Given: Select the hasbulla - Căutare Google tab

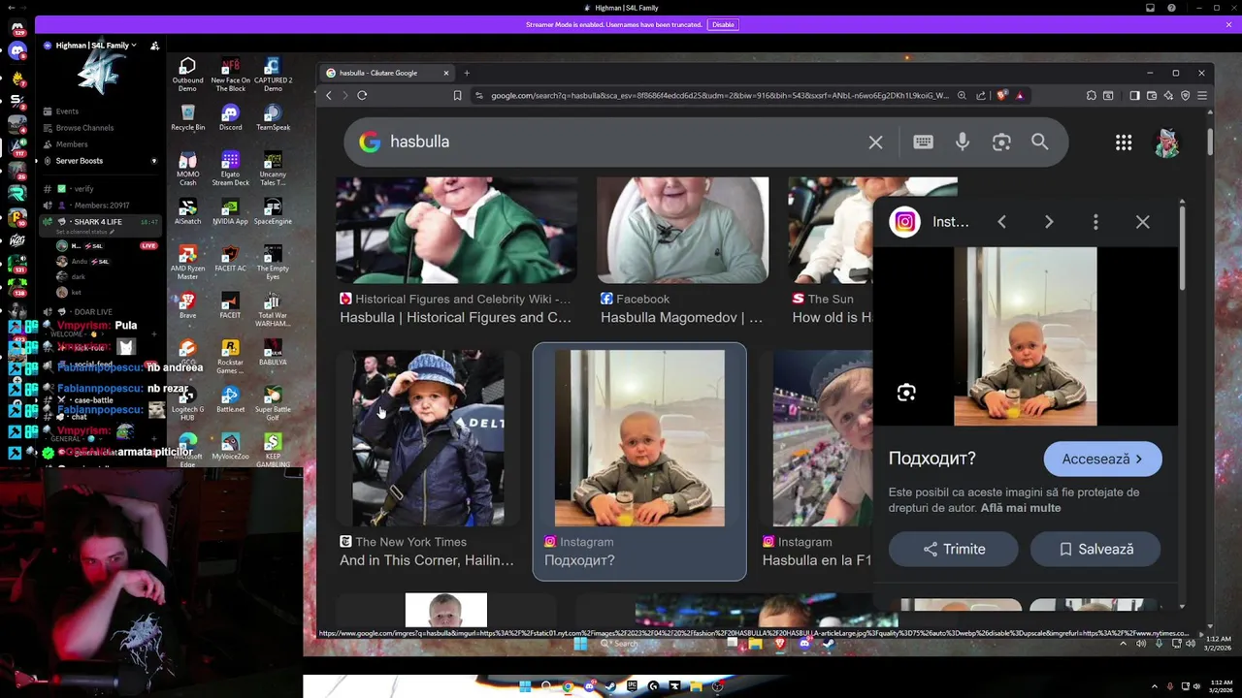Looking at the screenshot, I should pos(385,73).
